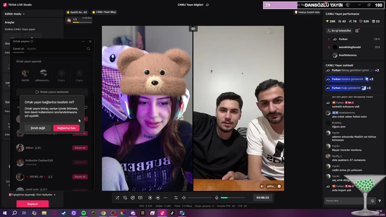Open the three-dot more options in toolbar

click(x=165, y=198)
